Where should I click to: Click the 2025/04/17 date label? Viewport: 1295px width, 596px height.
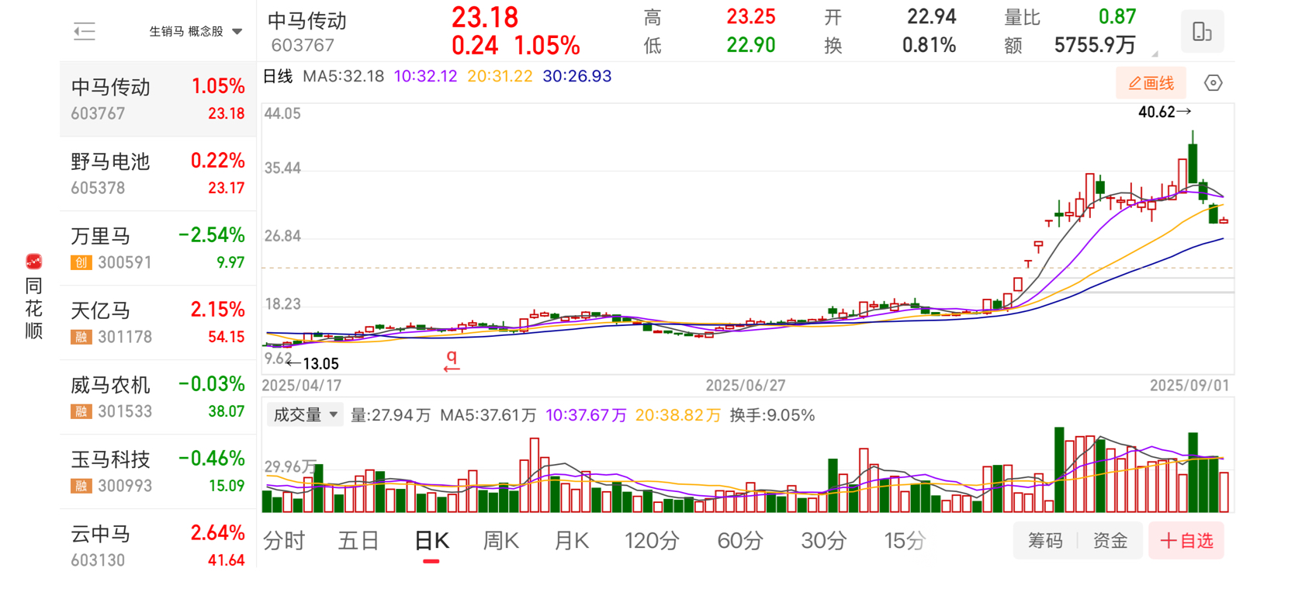pyautogui.click(x=302, y=386)
